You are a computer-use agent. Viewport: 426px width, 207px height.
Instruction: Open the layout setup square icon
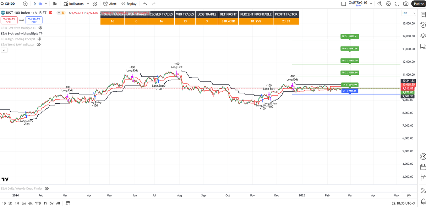[x=343, y=4]
